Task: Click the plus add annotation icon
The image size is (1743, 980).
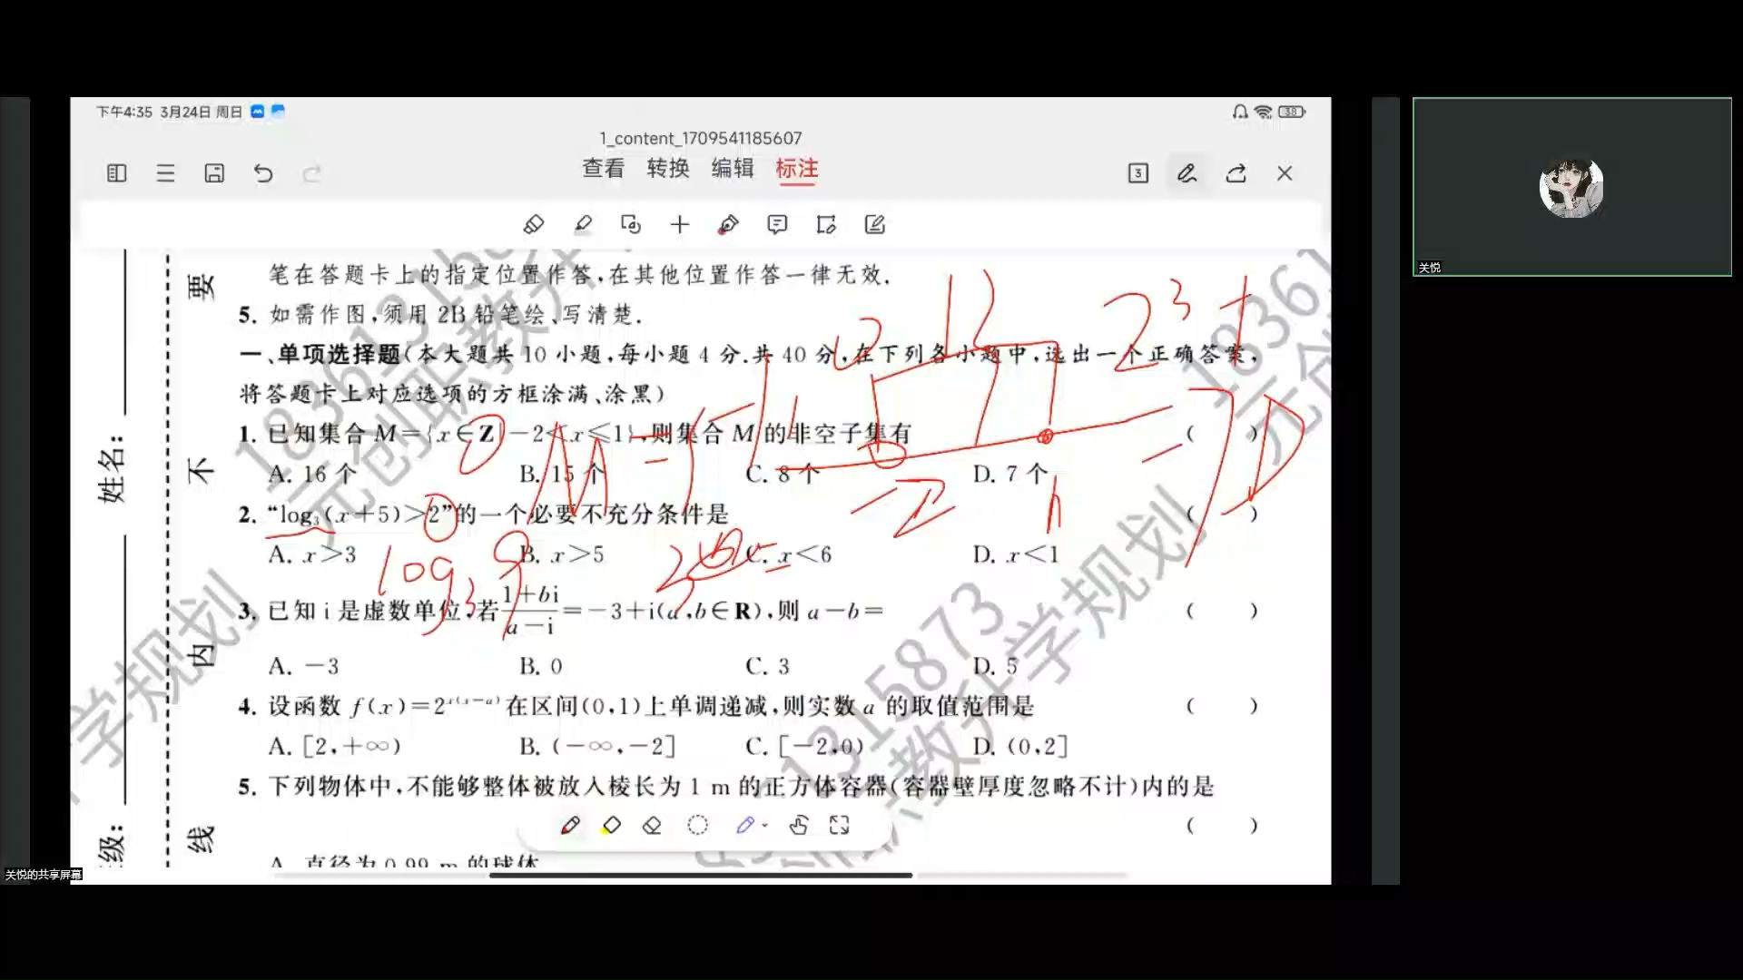Action: click(x=680, y=224)
